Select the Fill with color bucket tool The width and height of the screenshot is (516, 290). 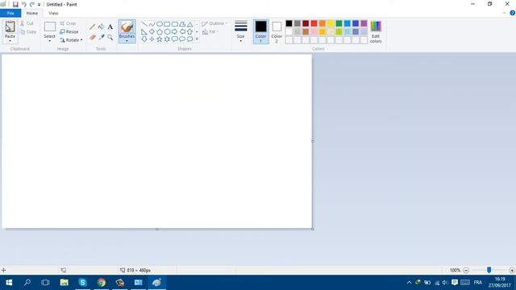(102, 27)
